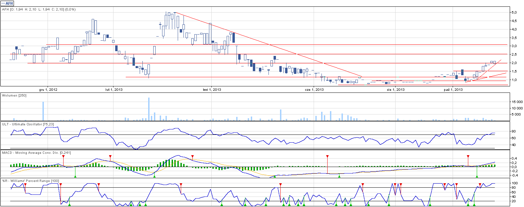The height and width of the screenshot is (207, 524).
Task: Click the rightmost green MACD buy marker
Action: (477, 176)
